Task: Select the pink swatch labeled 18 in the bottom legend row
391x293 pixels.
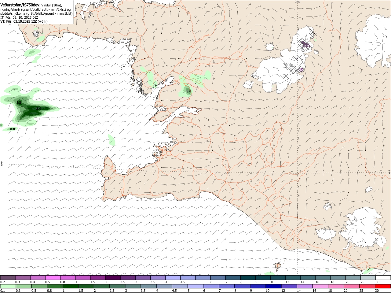Action: (336, 287)
